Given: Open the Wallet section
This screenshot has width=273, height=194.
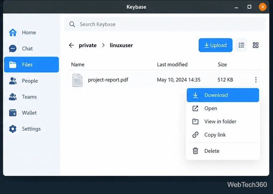Looking at the screenshot, I should click(31, 113).
